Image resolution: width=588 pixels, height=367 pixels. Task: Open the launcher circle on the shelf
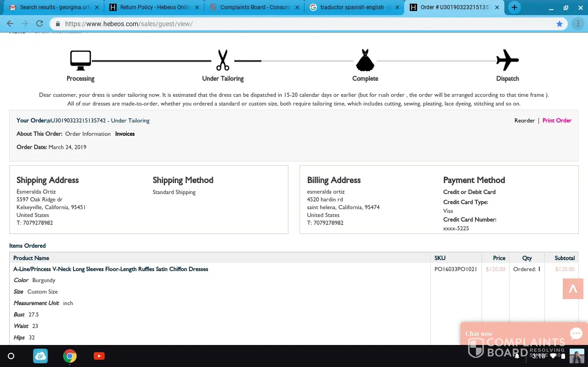click(11, 356)
